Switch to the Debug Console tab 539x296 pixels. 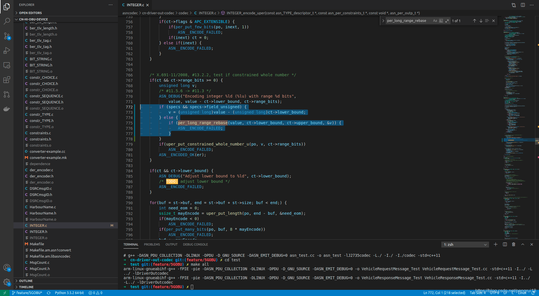pyautogui.click(x=195, y=244)
